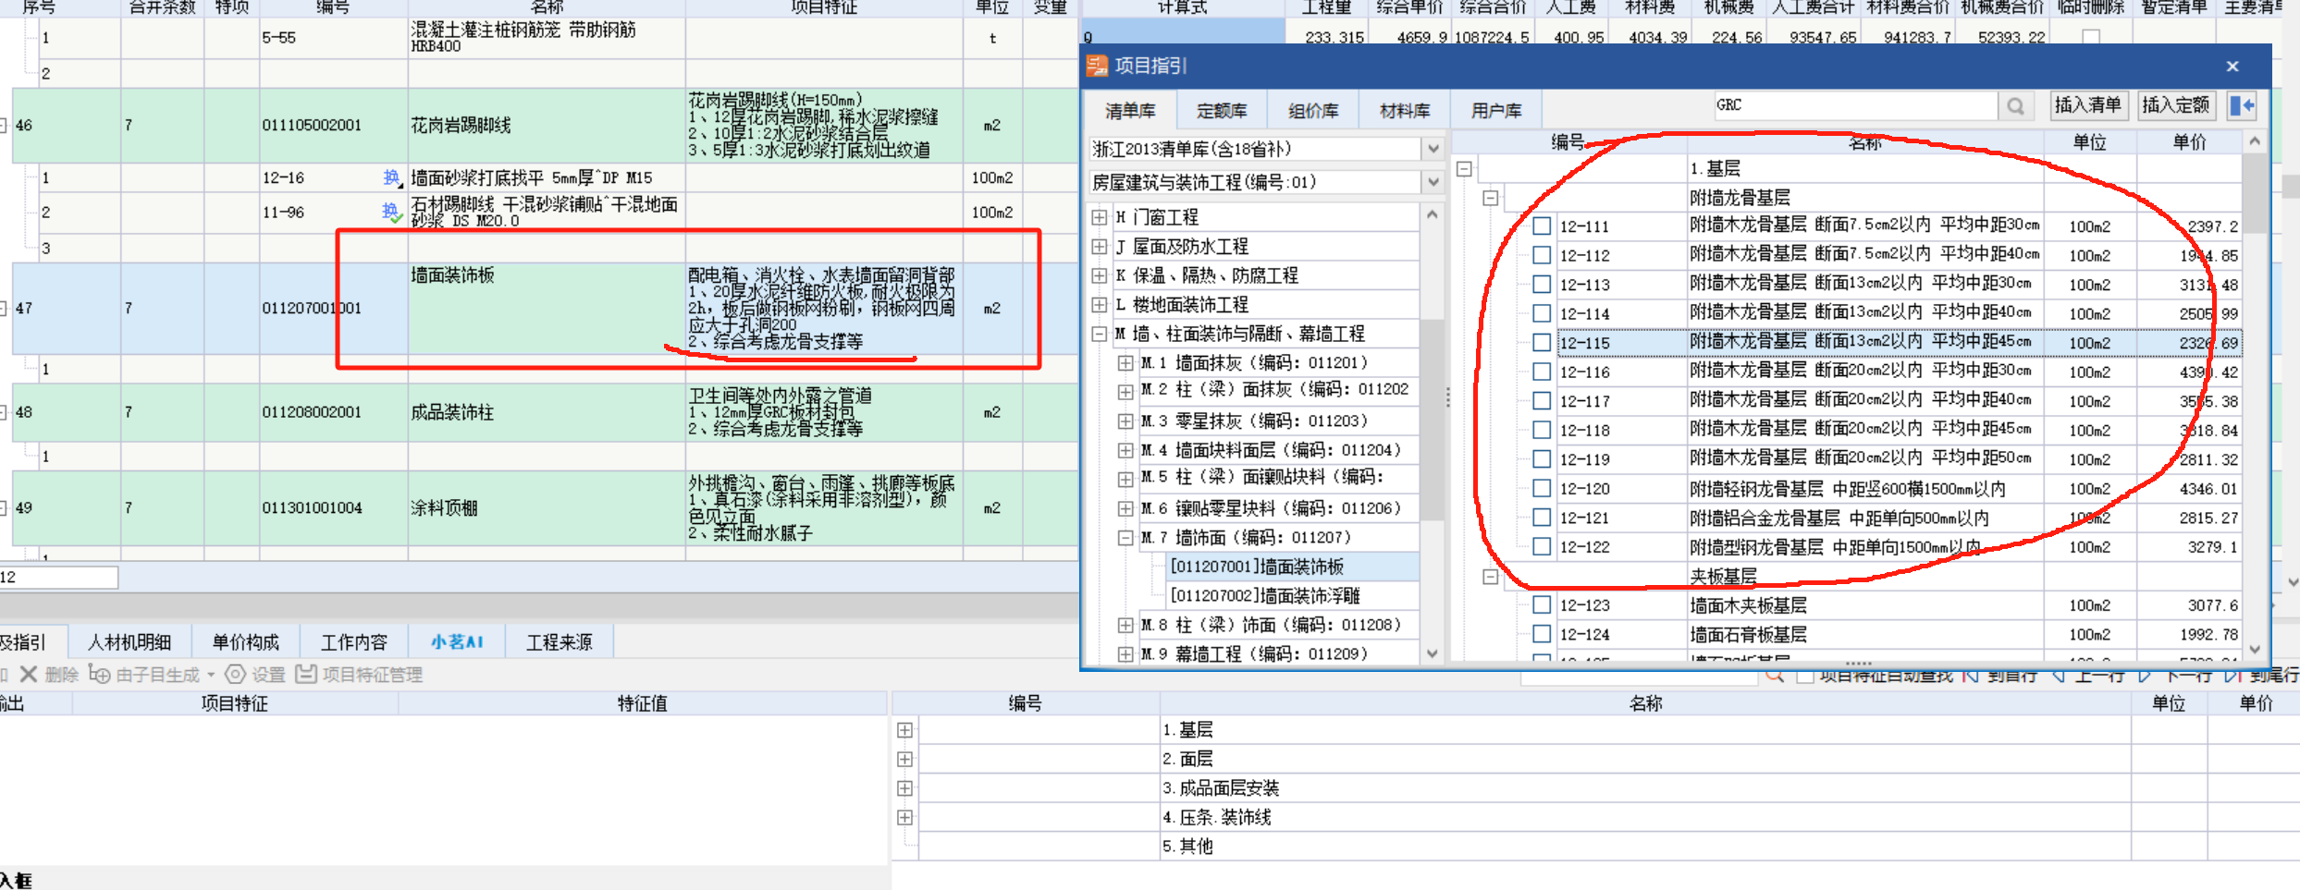Expand the J 屋面及防水工程 node
The height and width of the screenshot is (890, 2300).
[x=1099, y=247]
